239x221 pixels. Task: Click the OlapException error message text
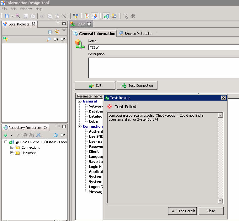pyautogui.click(x=156, y=118)
